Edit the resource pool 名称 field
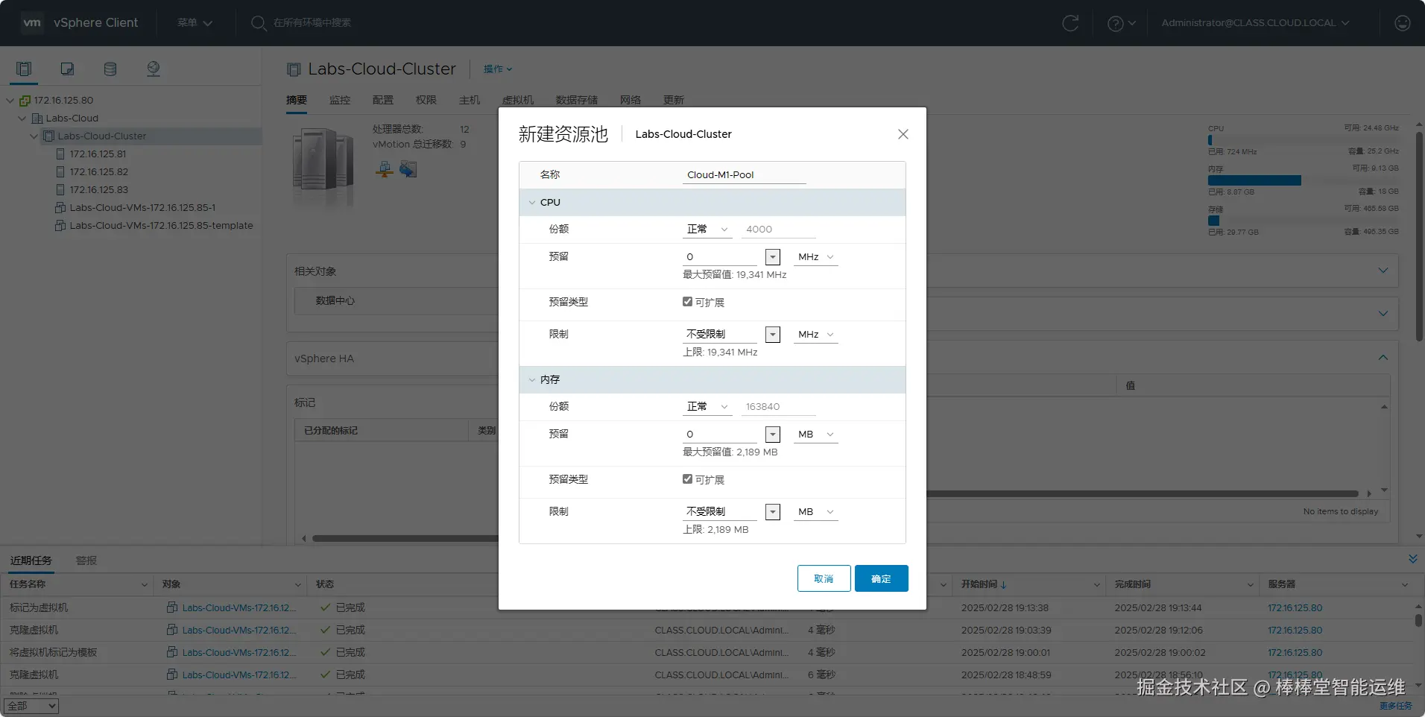This screenshot has width=1425, height=717. pyautogui.click(x=745, y=175)
